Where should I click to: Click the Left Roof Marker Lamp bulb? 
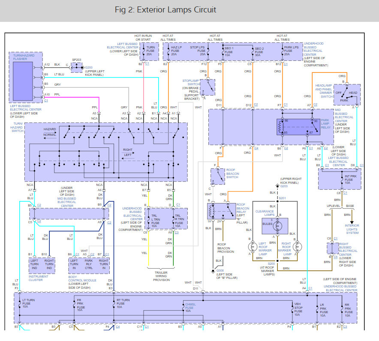253,247
